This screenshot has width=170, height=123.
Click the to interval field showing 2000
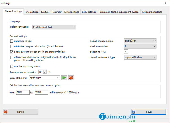(41, 92)
